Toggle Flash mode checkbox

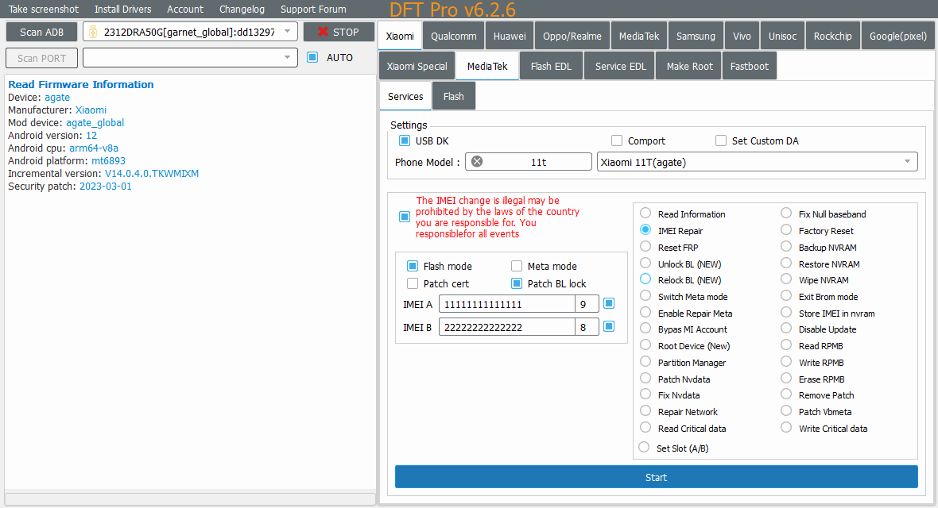413,266
